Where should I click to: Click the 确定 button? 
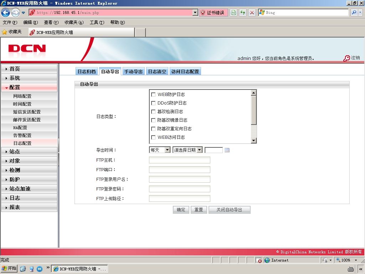(x=181, y=210)
